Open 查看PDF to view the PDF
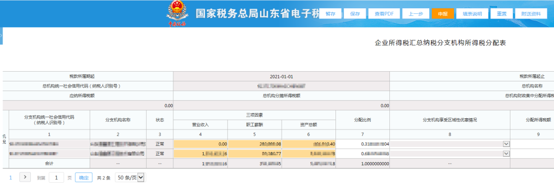Screen dimensions: 554x195 384,14
